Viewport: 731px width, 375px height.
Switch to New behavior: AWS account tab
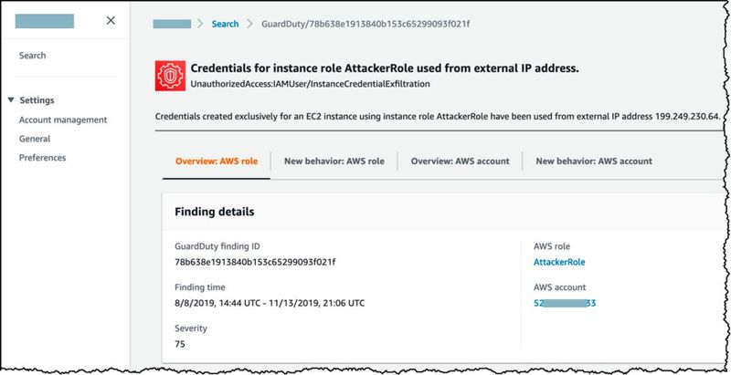(594, 161)
